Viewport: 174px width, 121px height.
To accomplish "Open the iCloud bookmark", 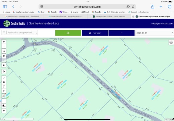I will click(x=85, y=12).
